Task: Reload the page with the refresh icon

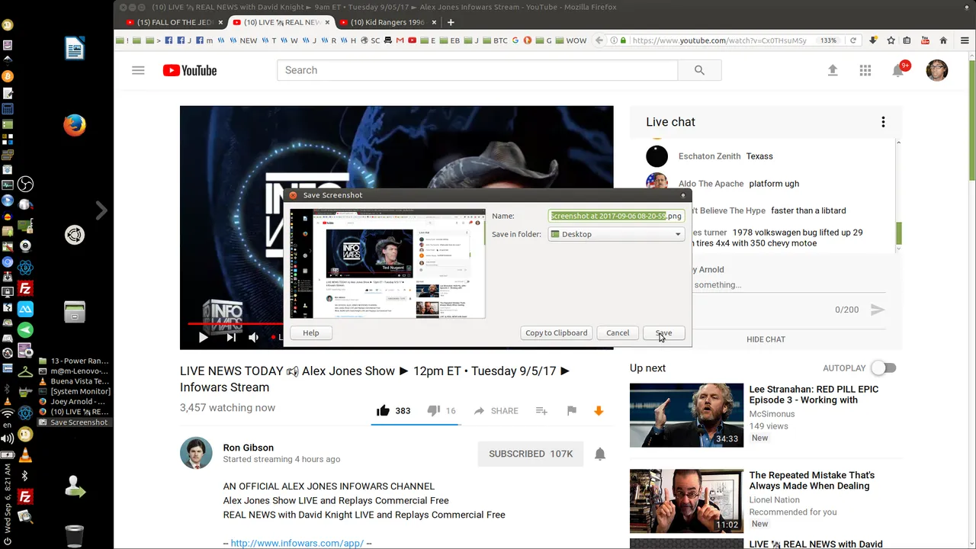Action: (852, 40)
